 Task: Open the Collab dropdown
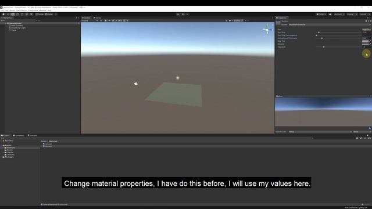coord(321,14)
